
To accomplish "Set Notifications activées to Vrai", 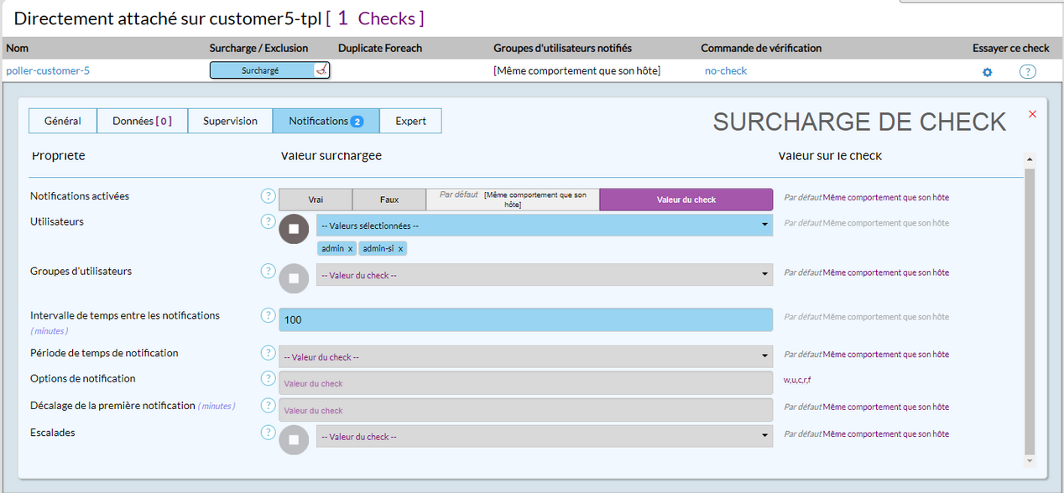I will pos(316,200).
